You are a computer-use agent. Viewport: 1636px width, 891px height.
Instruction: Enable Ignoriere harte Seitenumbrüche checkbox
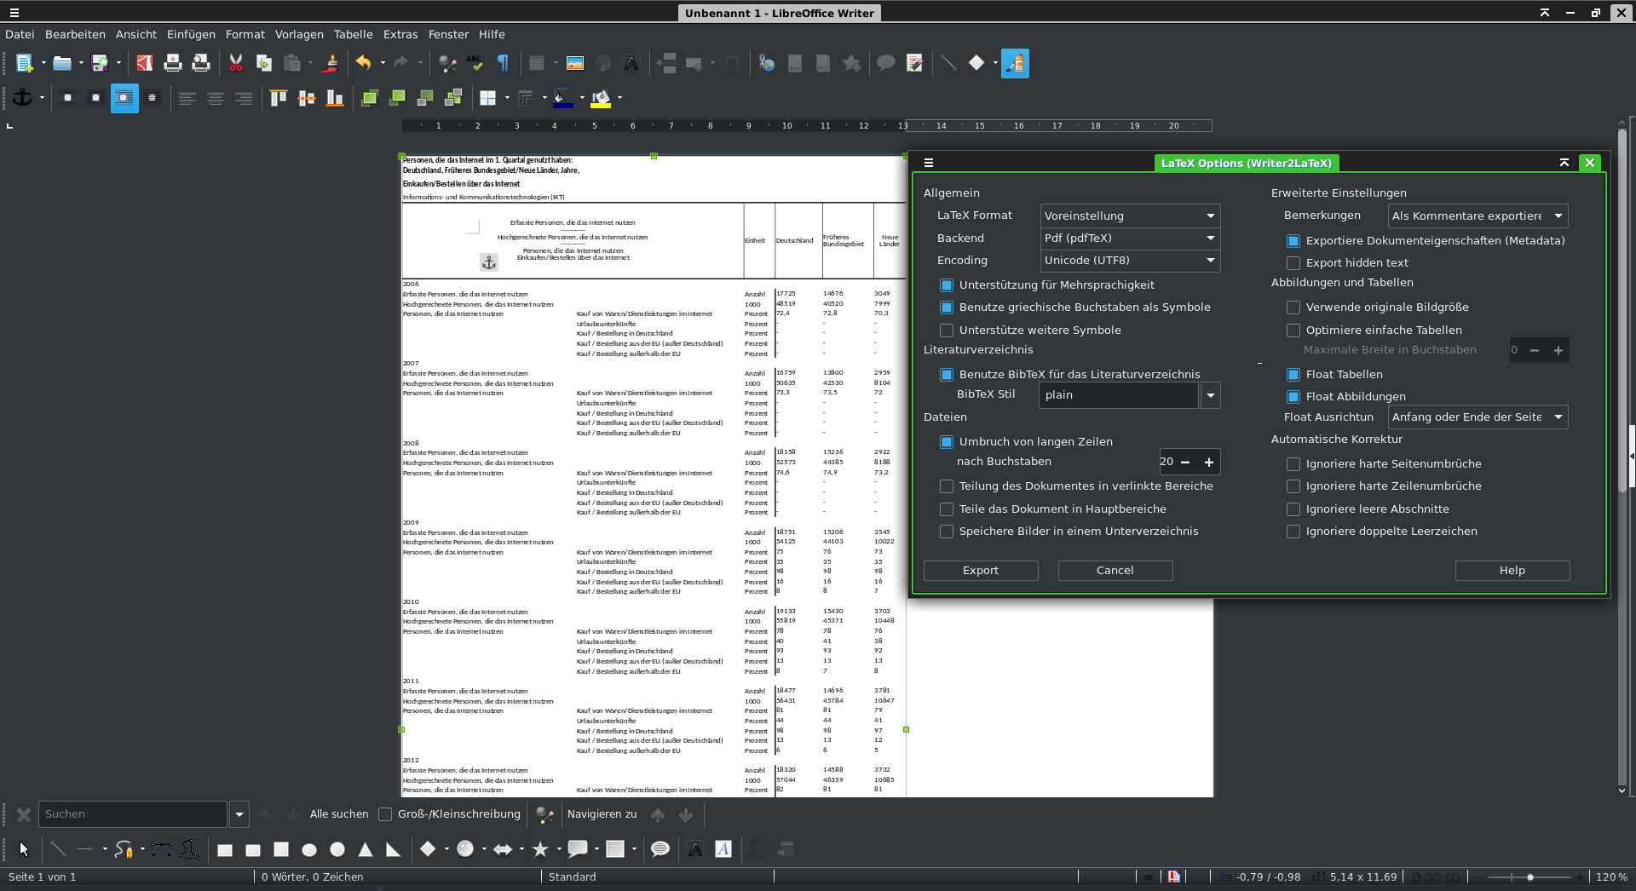pyautogui.click(x=1293, y=464)
